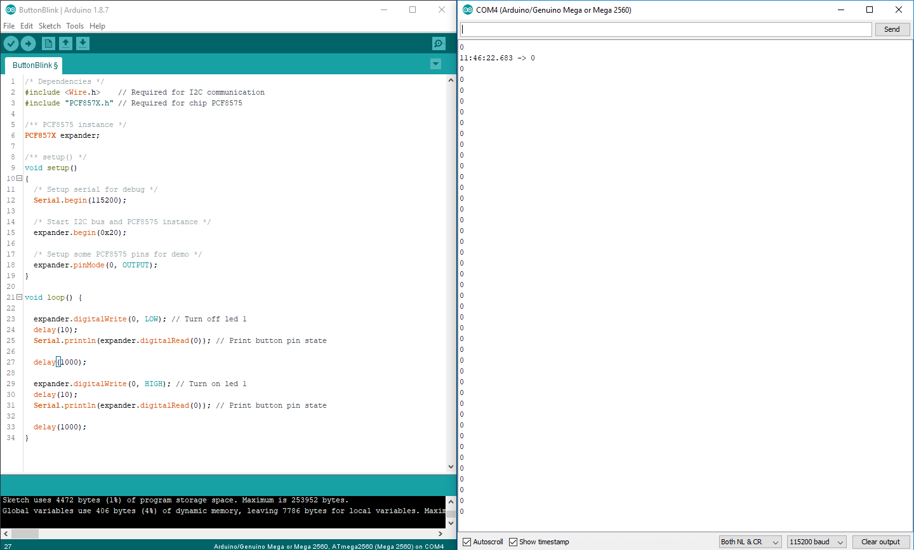Click the '/** PCF8575 instance */' comment
Screen dimensions: 914x550
(76, 124)
